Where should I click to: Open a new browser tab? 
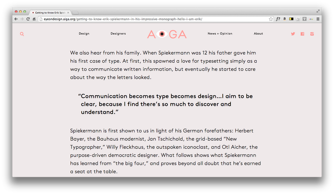click(x=75, y=13)
